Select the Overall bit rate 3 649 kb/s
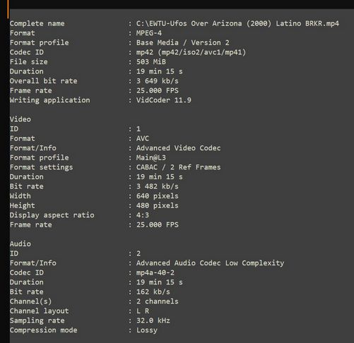 158,81
